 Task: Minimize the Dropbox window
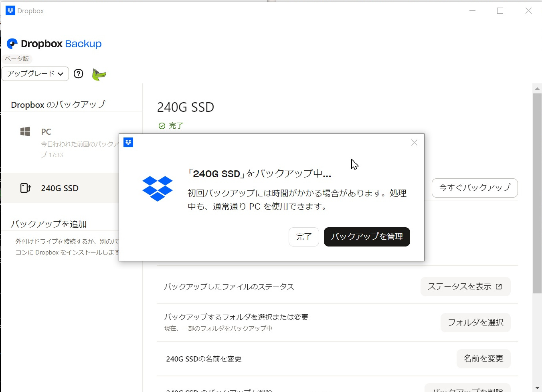click(473, 11)
